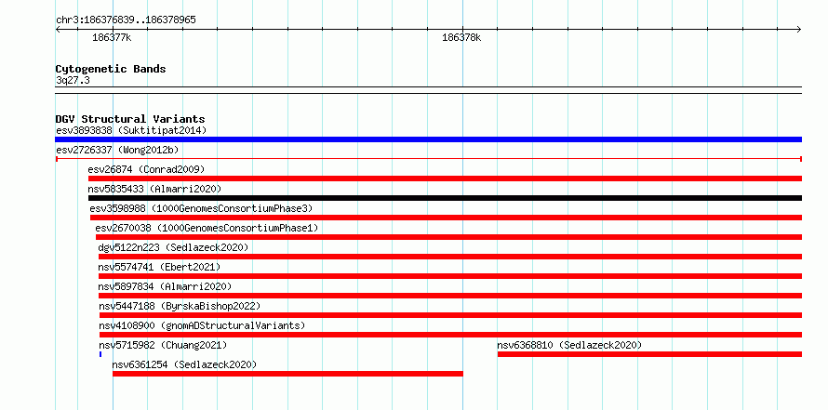This screenshot has width=828, height=410.
Task: Click esv3598988 (1000GenomesConsortiumPhase3) label
Action: pos(201,208)
